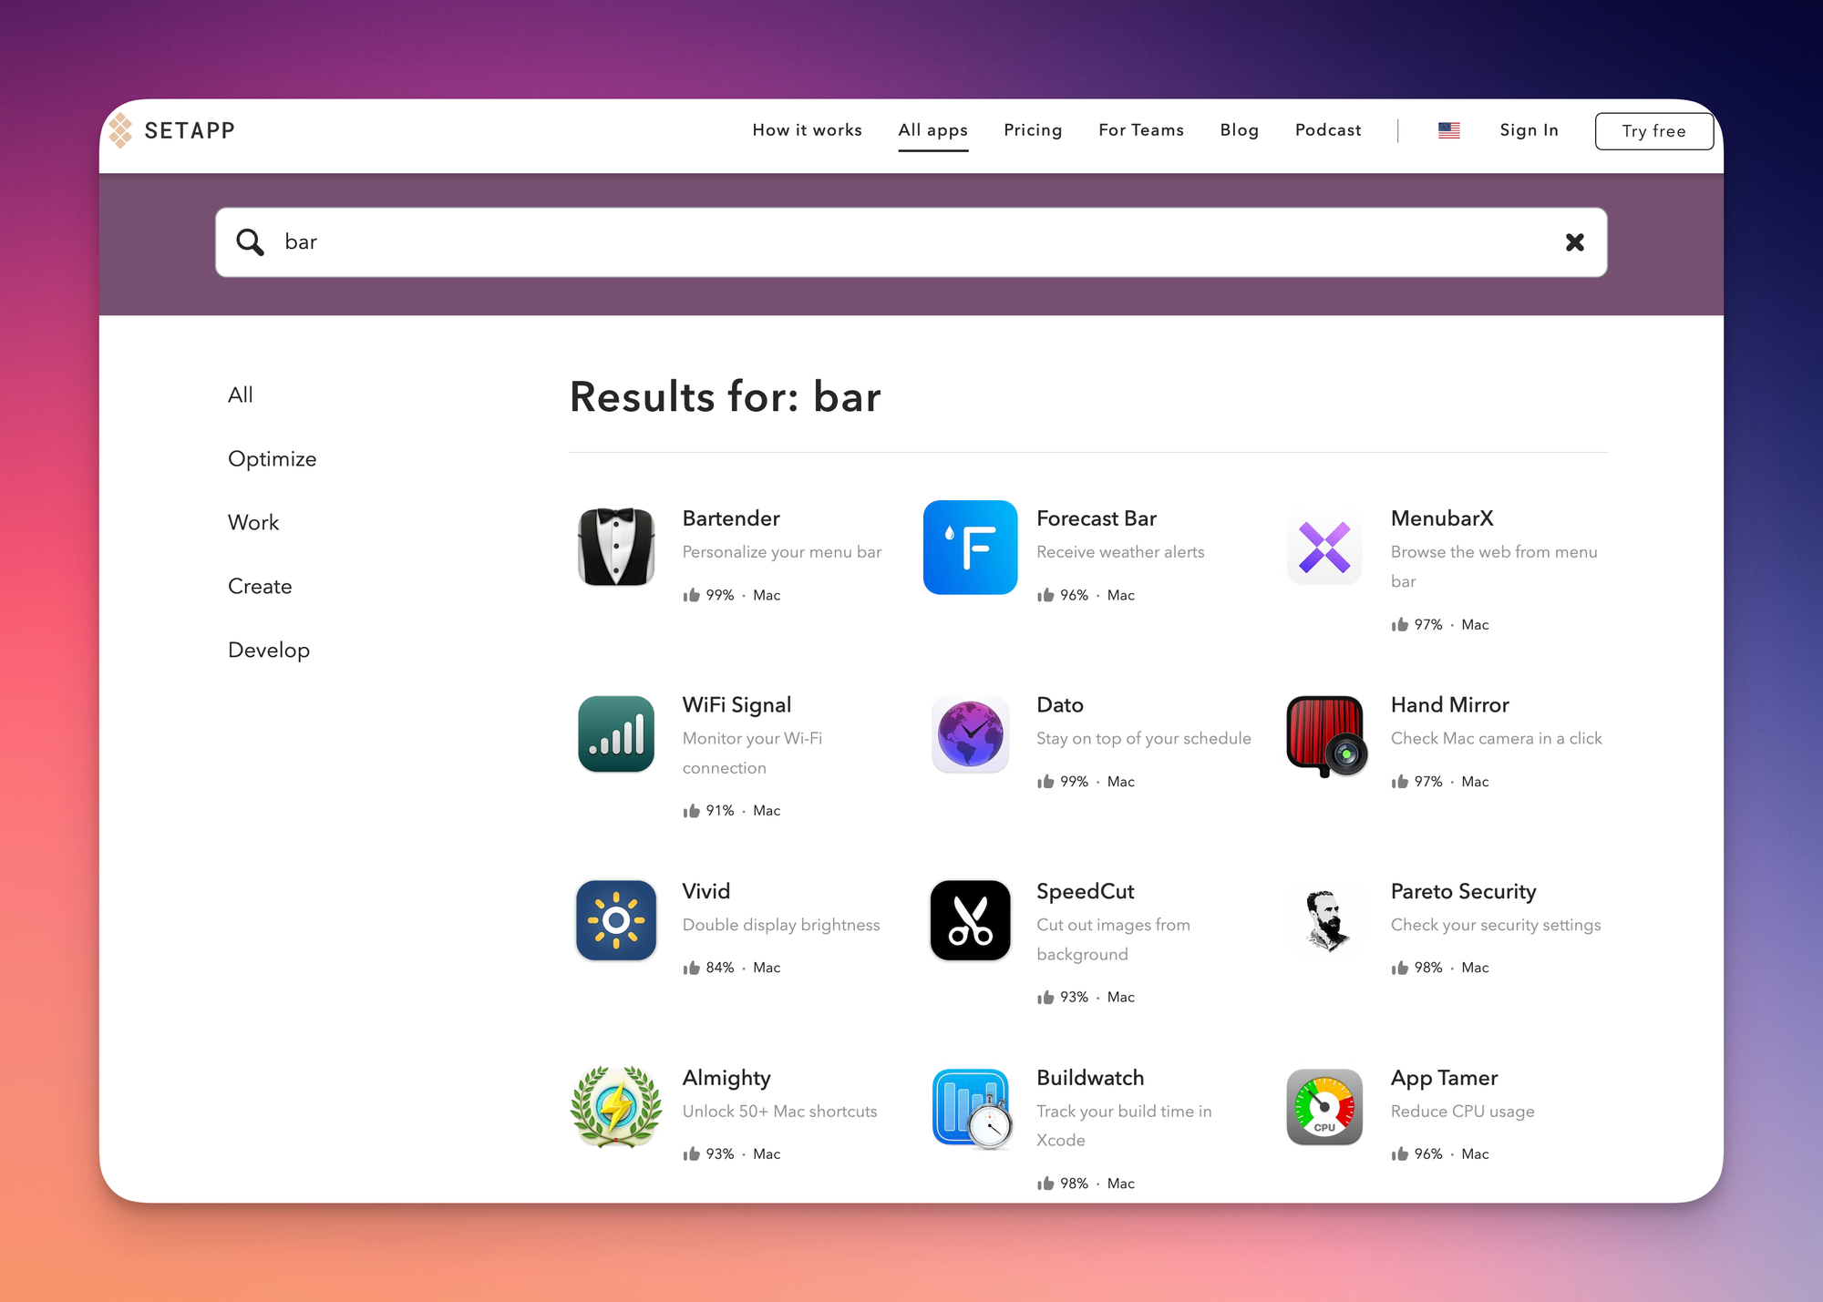The image size is (1823, 1302).
Task: Click the Hand Mirror camera icon
Action: point(1323,734)
